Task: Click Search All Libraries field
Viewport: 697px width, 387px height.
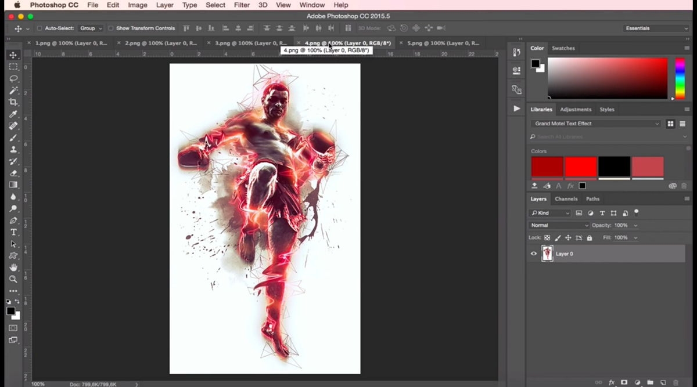Action: (x=608, y=136)
